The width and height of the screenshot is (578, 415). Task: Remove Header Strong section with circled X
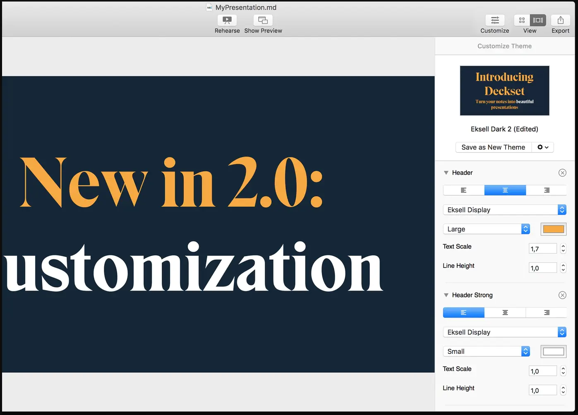[562, 295]
